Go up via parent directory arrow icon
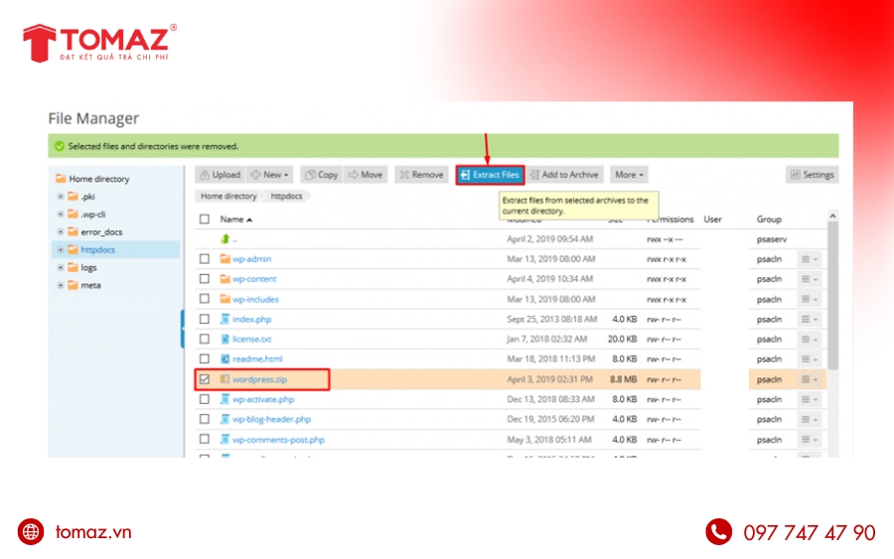Viewport: 894px width, 559px height. [x=225, y=239]
